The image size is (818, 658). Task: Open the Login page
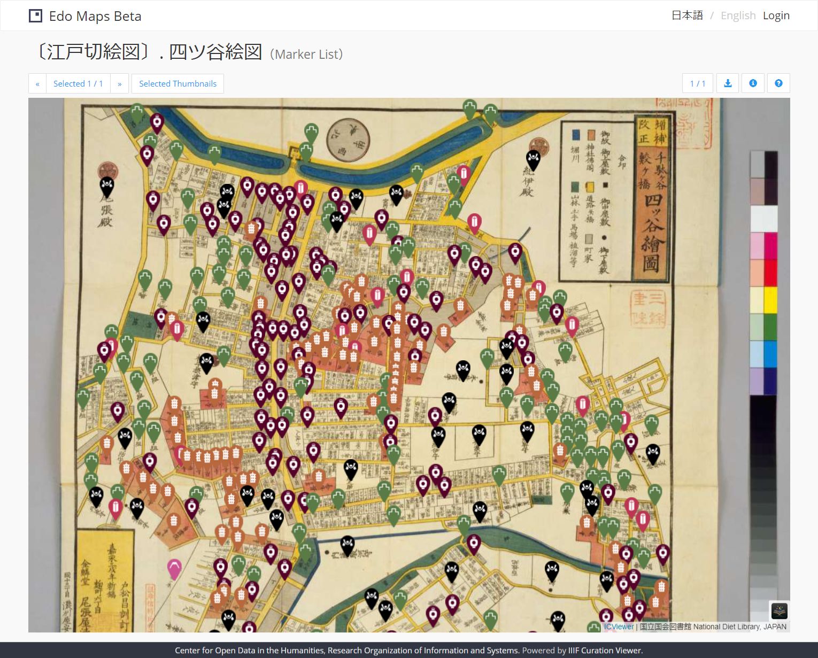[x=776, y=16]
